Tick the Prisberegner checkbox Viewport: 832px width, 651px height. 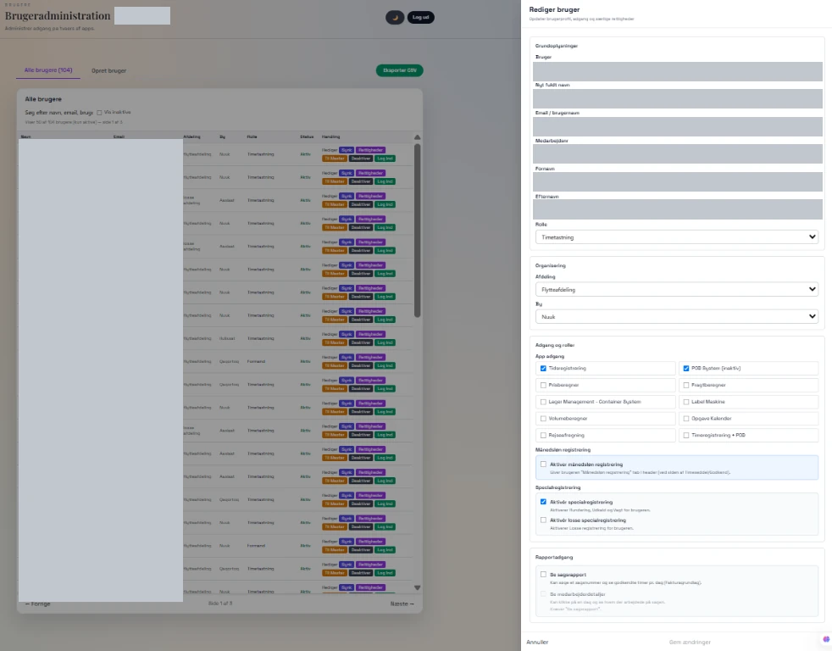tap(543, 385)
